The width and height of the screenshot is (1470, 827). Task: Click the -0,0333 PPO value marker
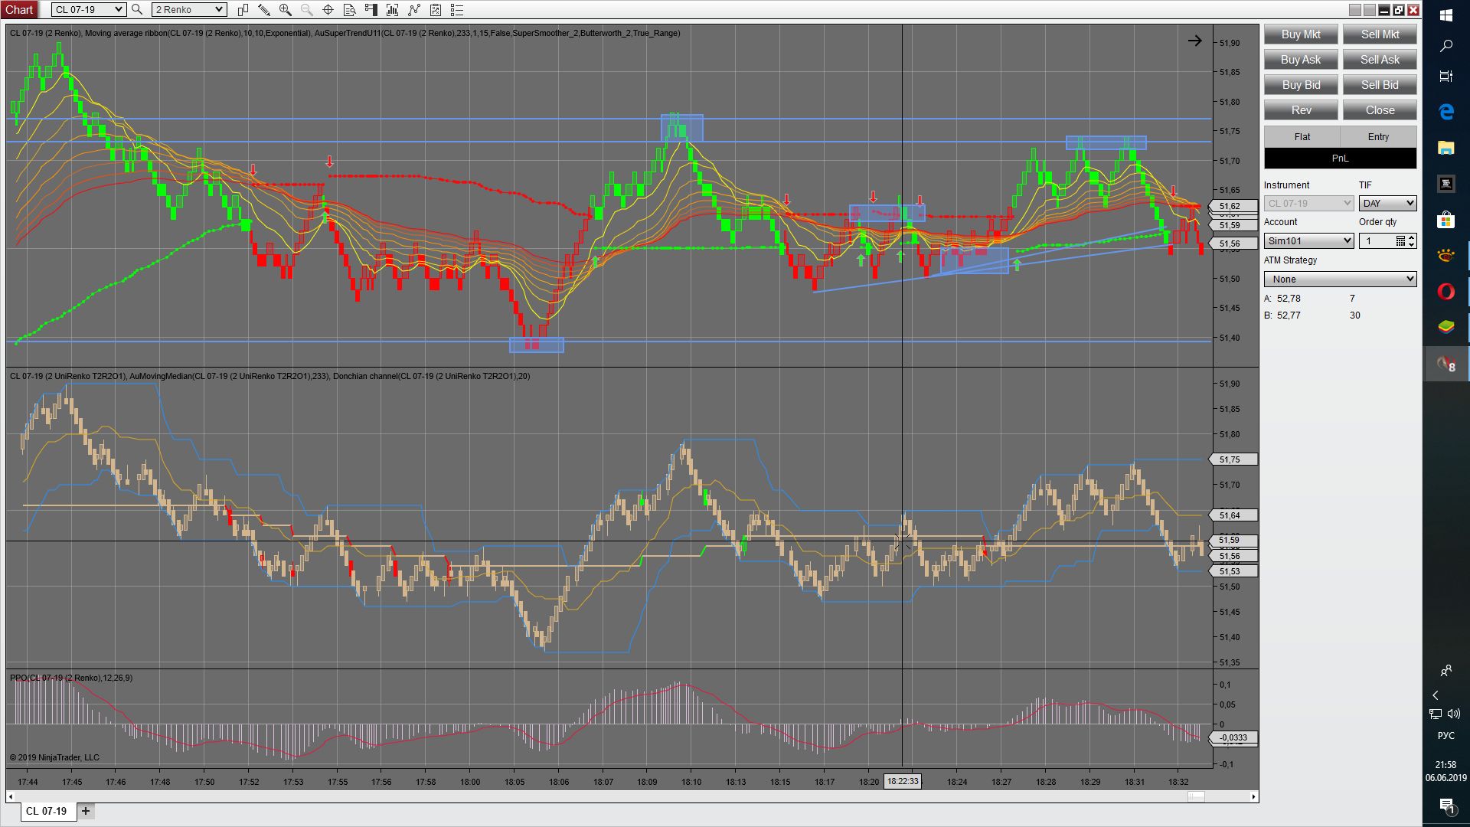1233,738
